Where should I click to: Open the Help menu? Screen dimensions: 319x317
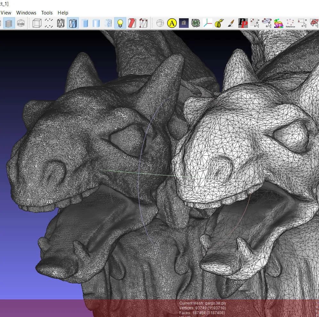pos(63,13)
